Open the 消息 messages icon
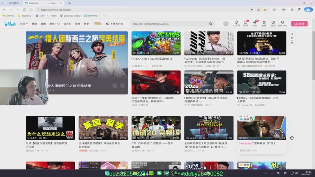Screen dimensions: 315x177 click(x=245, y=24)
